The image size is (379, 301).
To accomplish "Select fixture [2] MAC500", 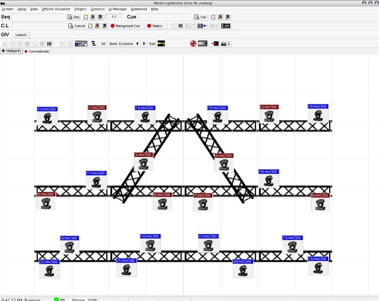I will (x=269, y=114).
